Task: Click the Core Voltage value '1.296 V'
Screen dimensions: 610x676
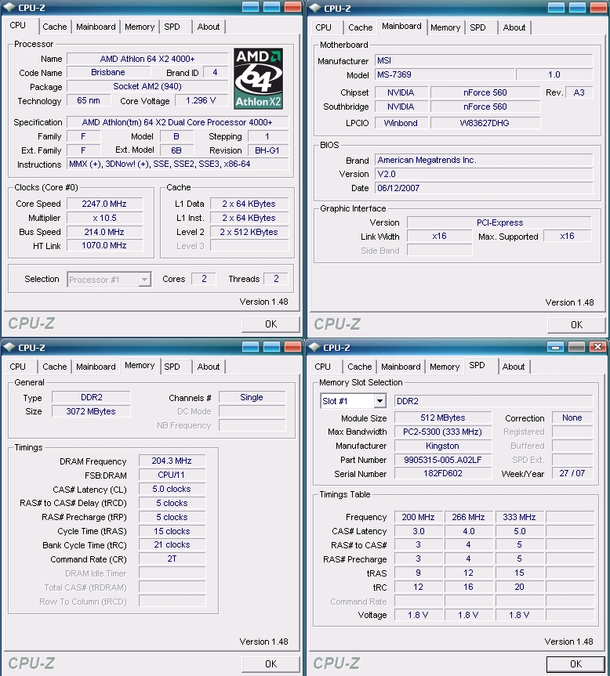Action: 201,100
